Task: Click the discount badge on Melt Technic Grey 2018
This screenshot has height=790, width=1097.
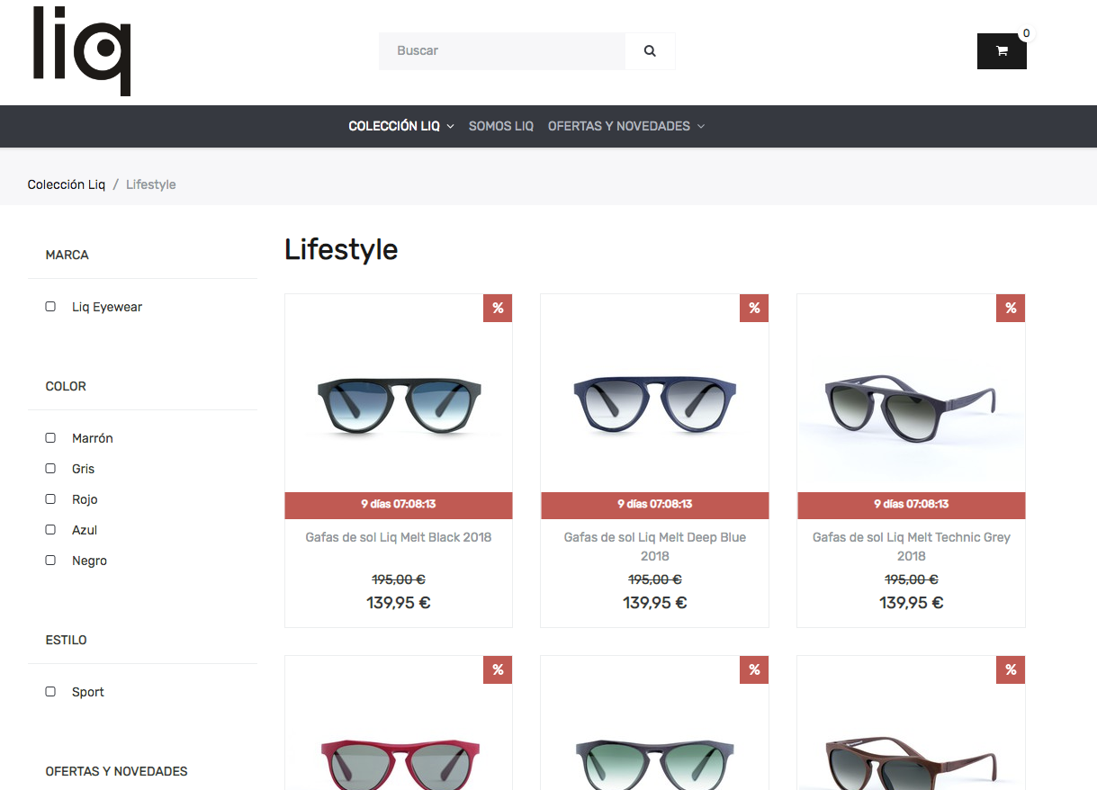Action: (x=1011, y=308)
